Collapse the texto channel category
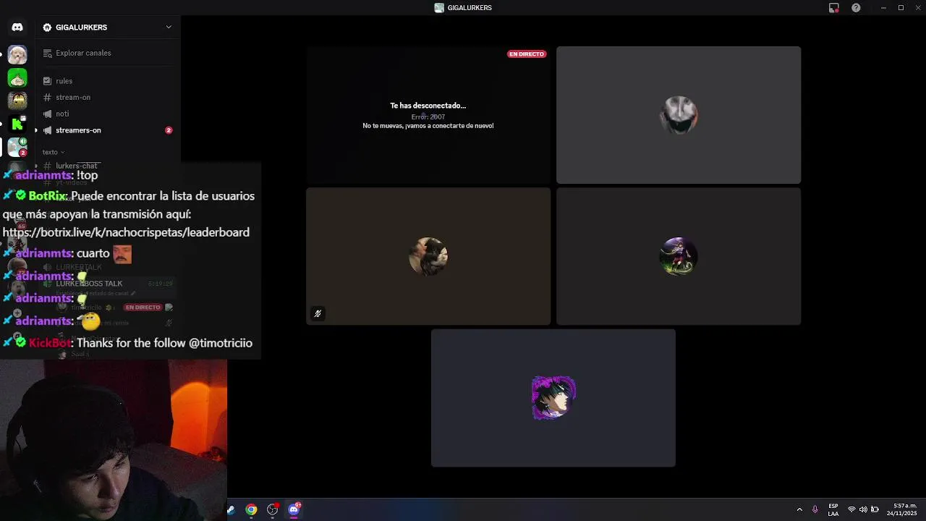Image resolution: width=926 pixels, height=521 pixels. 54,152
